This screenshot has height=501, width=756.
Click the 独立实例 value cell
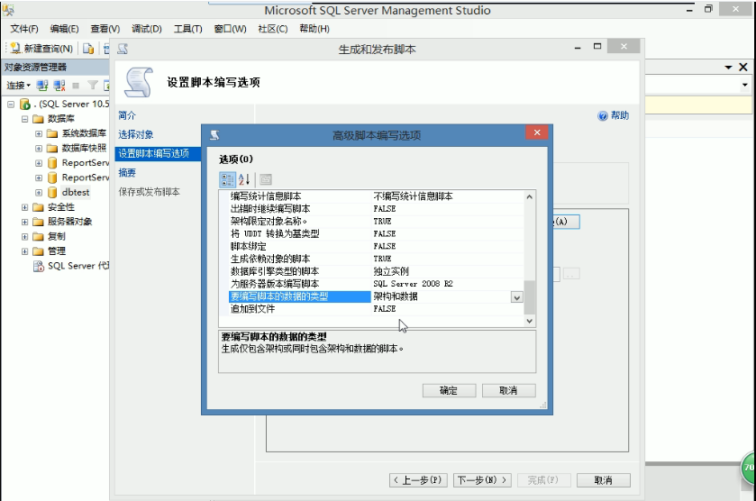[448, 271]
